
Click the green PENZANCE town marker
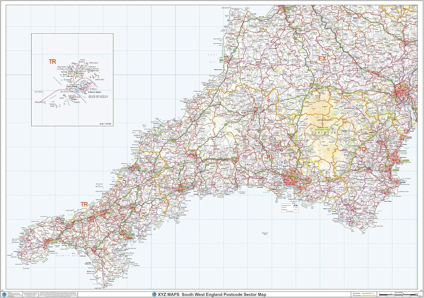(x=54, y=242)
